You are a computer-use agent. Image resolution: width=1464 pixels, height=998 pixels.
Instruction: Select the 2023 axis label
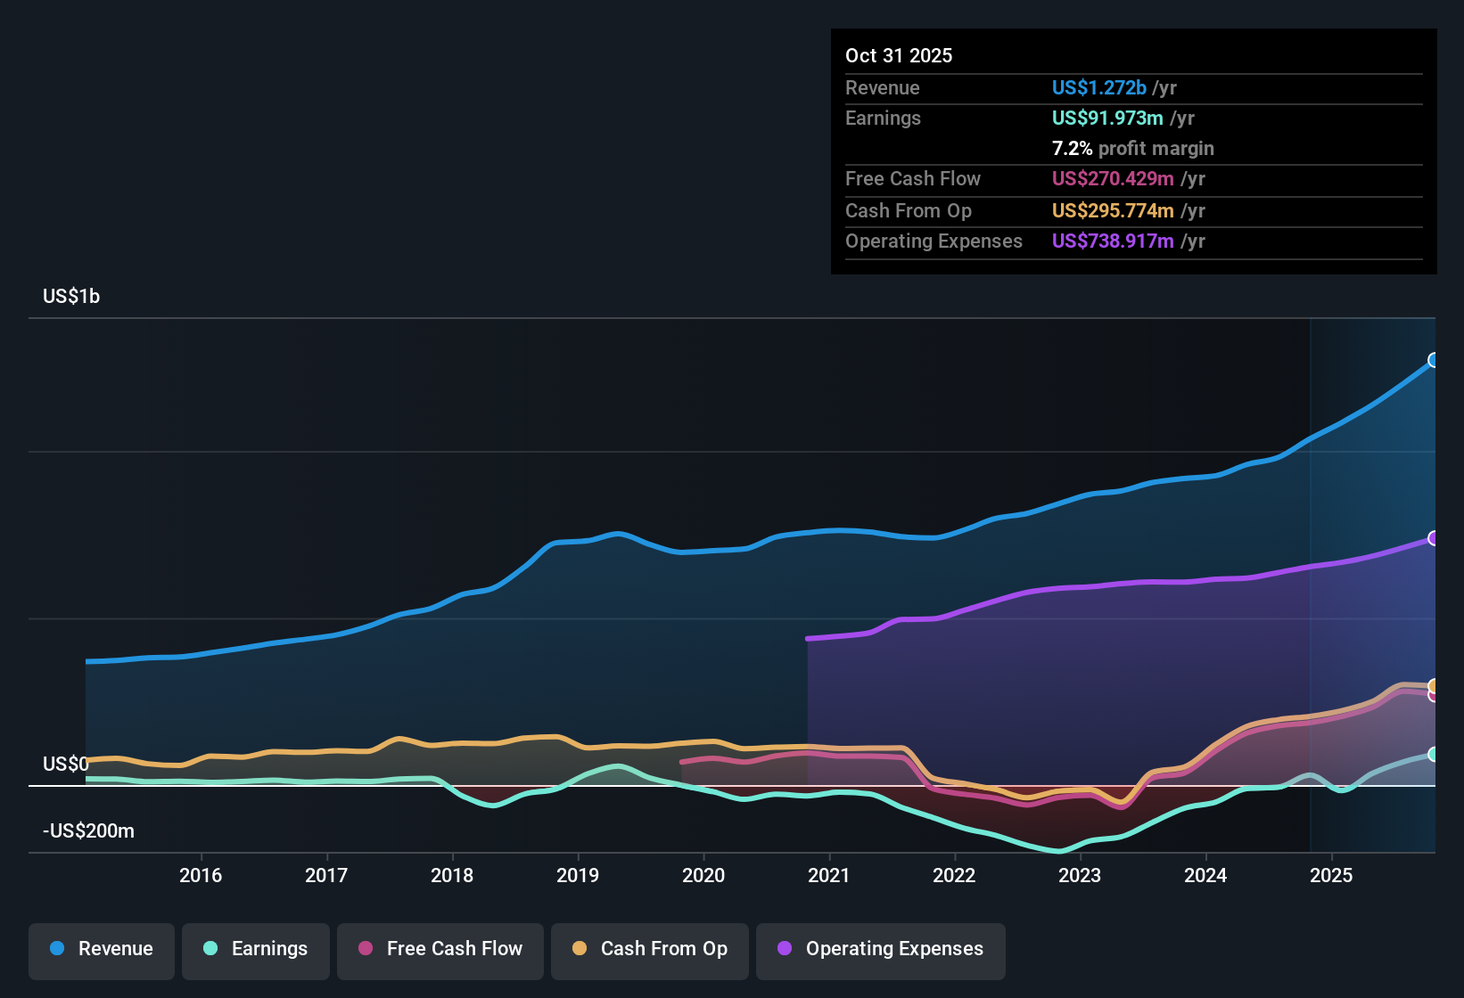click(x=1081, y=876)
